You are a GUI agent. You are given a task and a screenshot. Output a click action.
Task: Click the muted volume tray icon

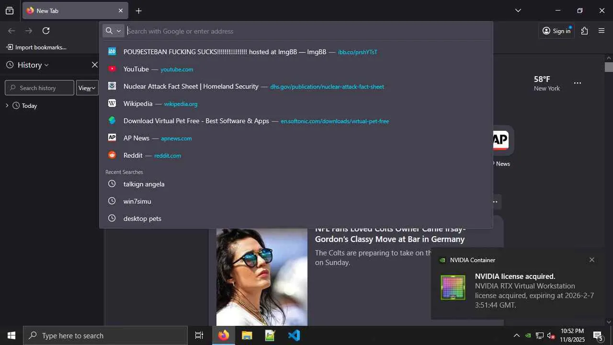[551, 335]
